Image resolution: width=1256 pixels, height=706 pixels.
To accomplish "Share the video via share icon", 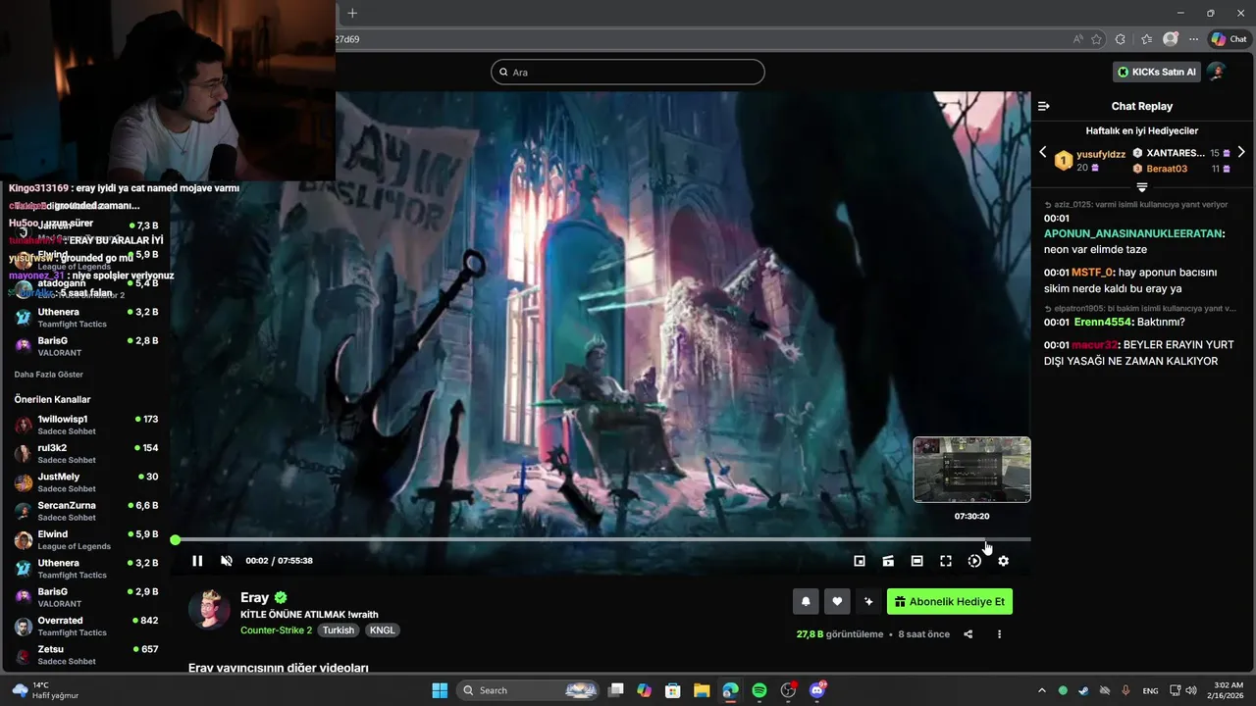I will click(968, 634).
